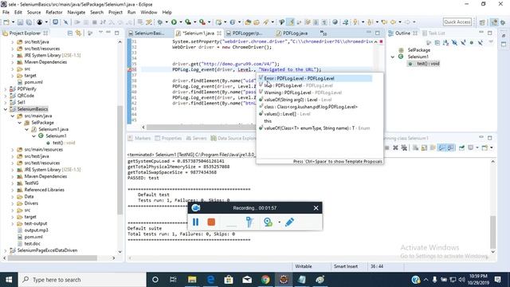Click the Save All toolbar icon
Screen dimensions: 510x287
[29, 22]
